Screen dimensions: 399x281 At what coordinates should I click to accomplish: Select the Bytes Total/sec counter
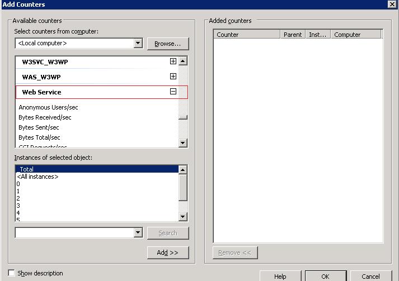point(39,137)
